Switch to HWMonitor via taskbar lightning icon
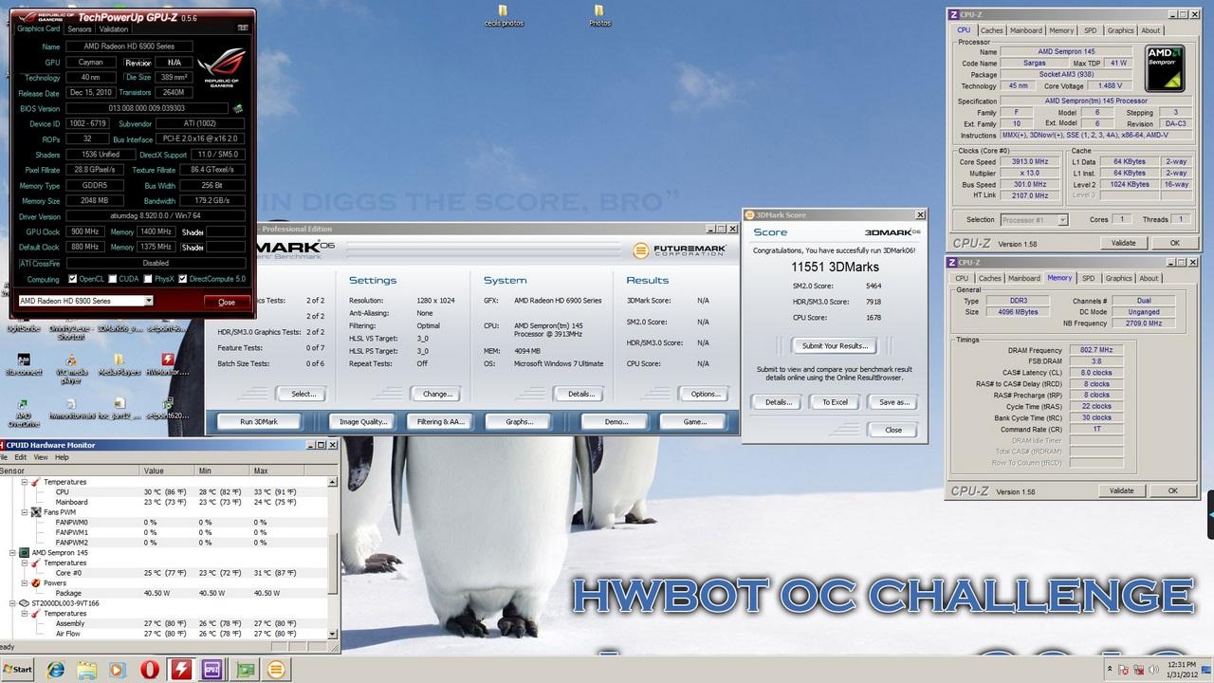The width and height of the screenshot is (1214, 683). click(x=181, y=670)
